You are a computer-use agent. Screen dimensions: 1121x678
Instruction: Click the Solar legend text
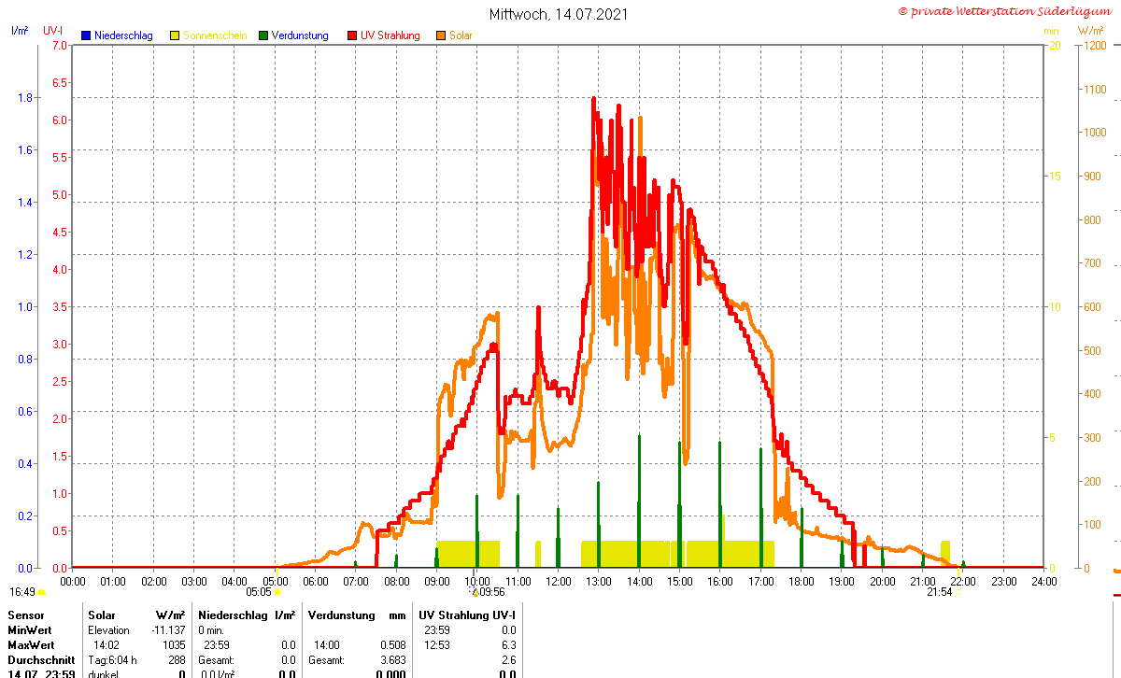coord(461,35)
